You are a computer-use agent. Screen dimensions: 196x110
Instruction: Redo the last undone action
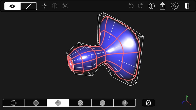(140, 6)
